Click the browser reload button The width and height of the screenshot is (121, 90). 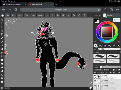[x=16, y=10]
